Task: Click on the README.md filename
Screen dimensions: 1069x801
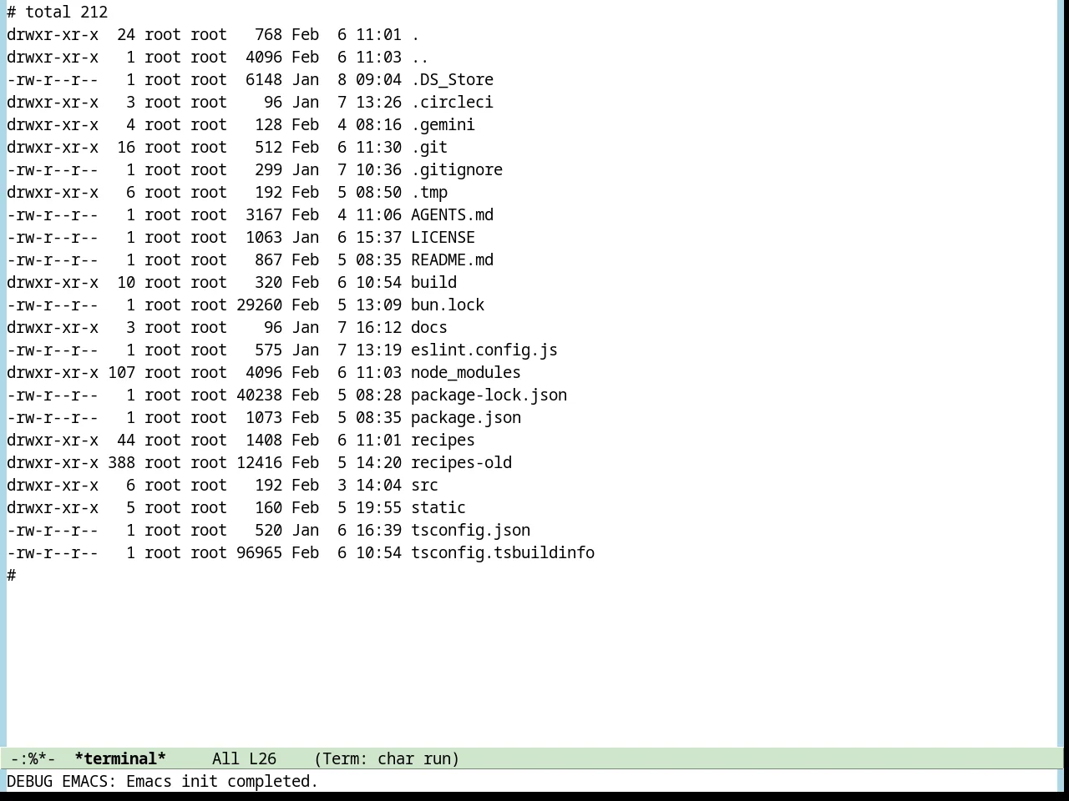Action: coord(452,259)
